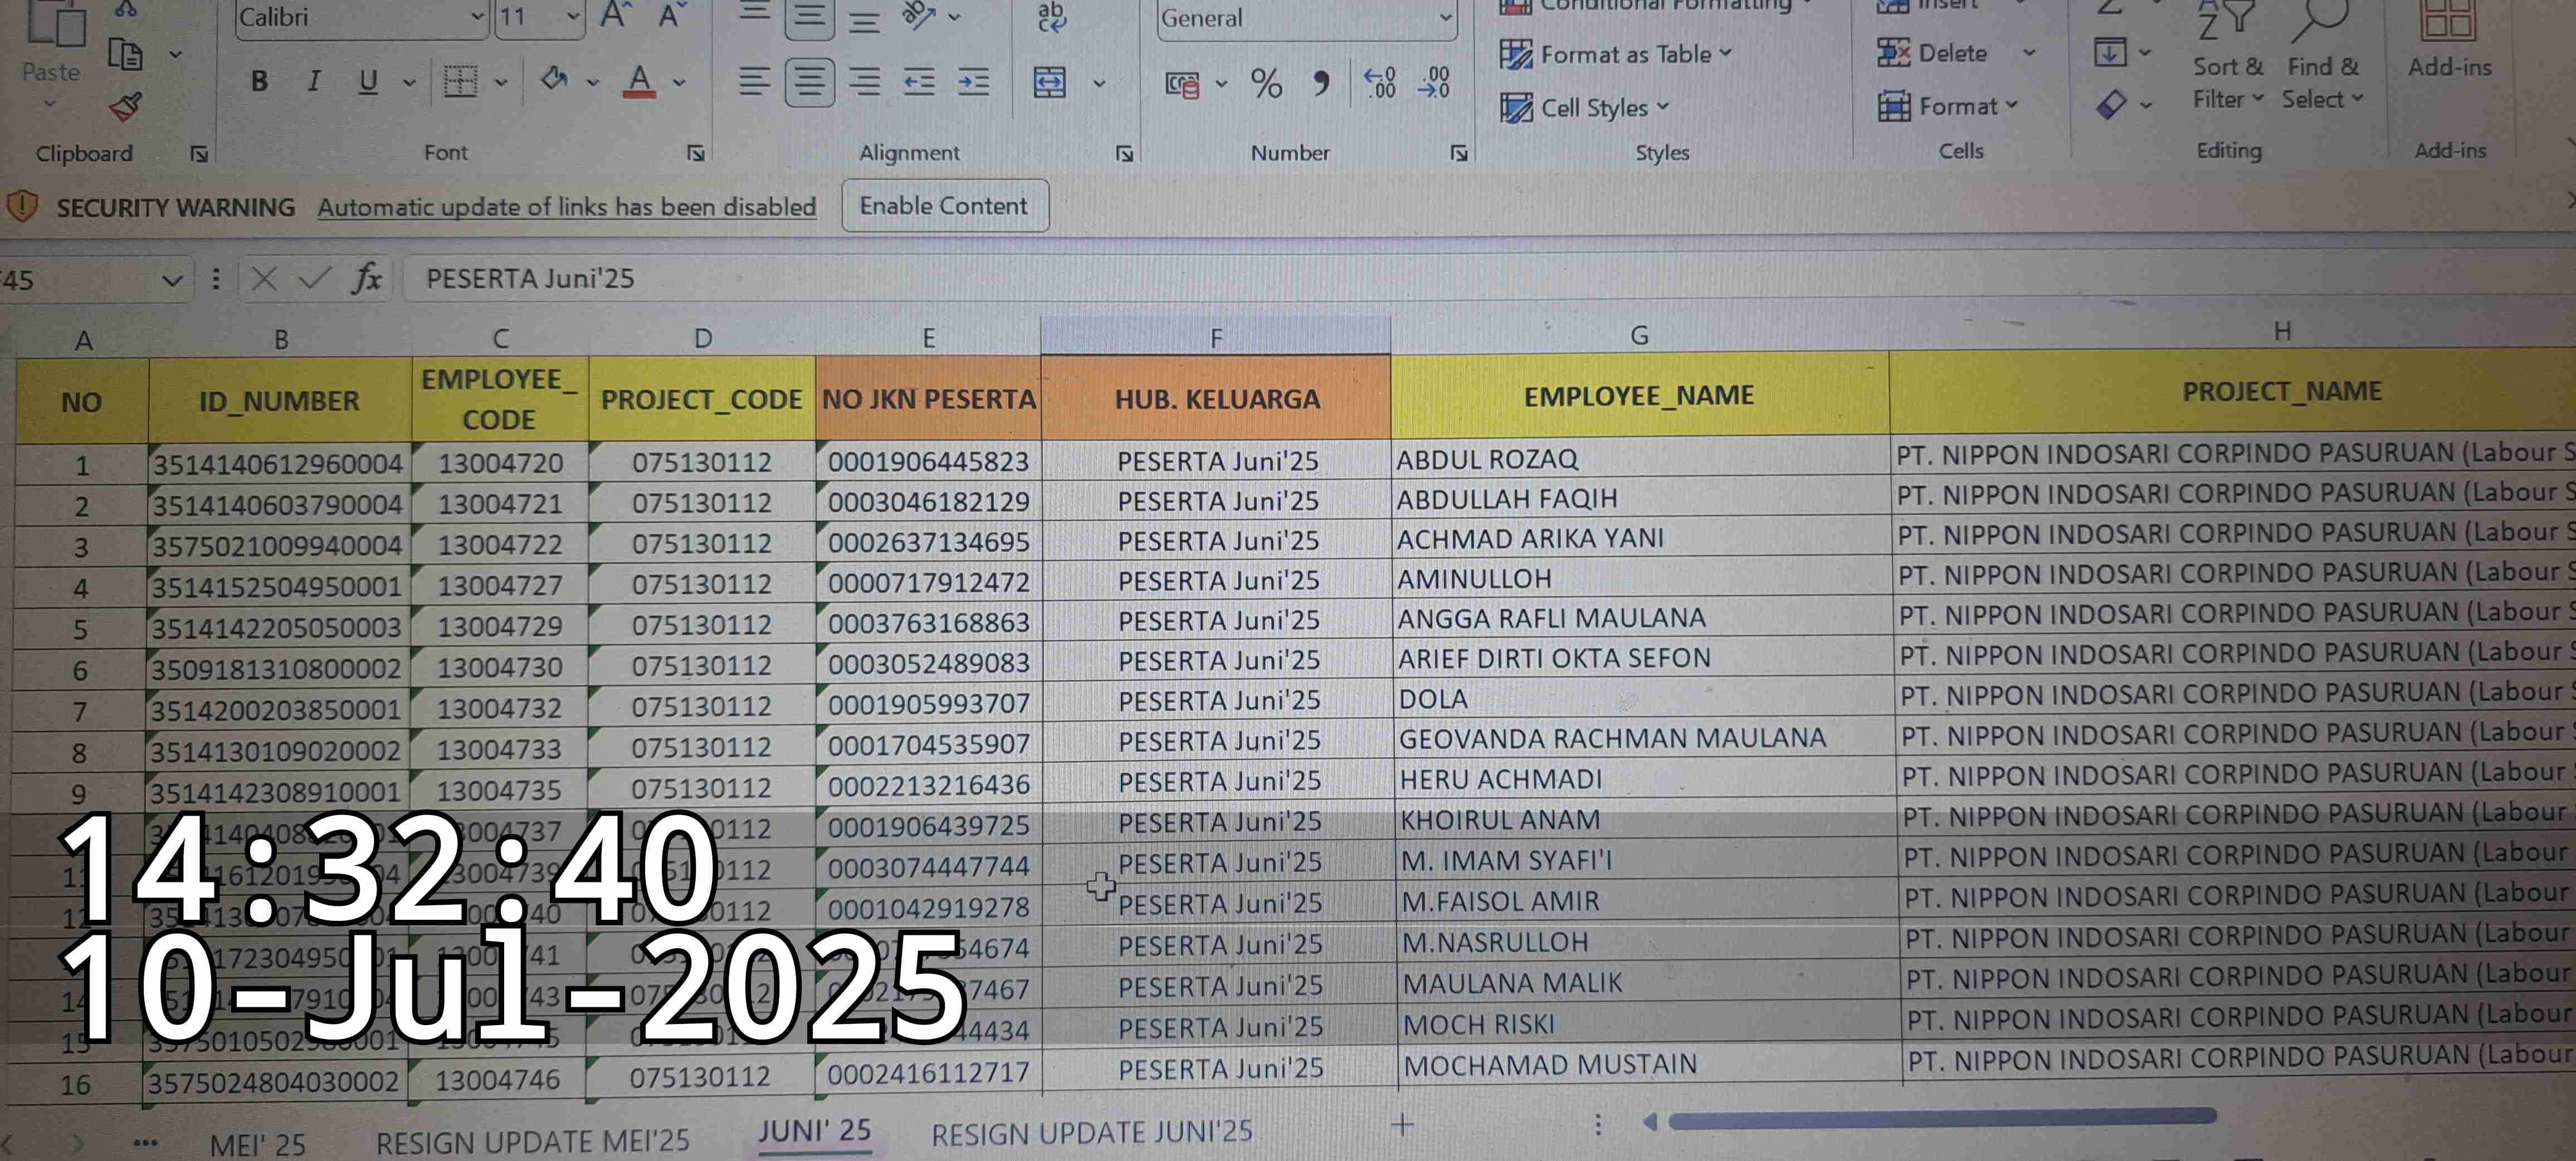Switch to RESIGN UPDATE MEI'25 sheet tab
Viewport: 2576px width, 1161px height.
(x=532, y=1141)
